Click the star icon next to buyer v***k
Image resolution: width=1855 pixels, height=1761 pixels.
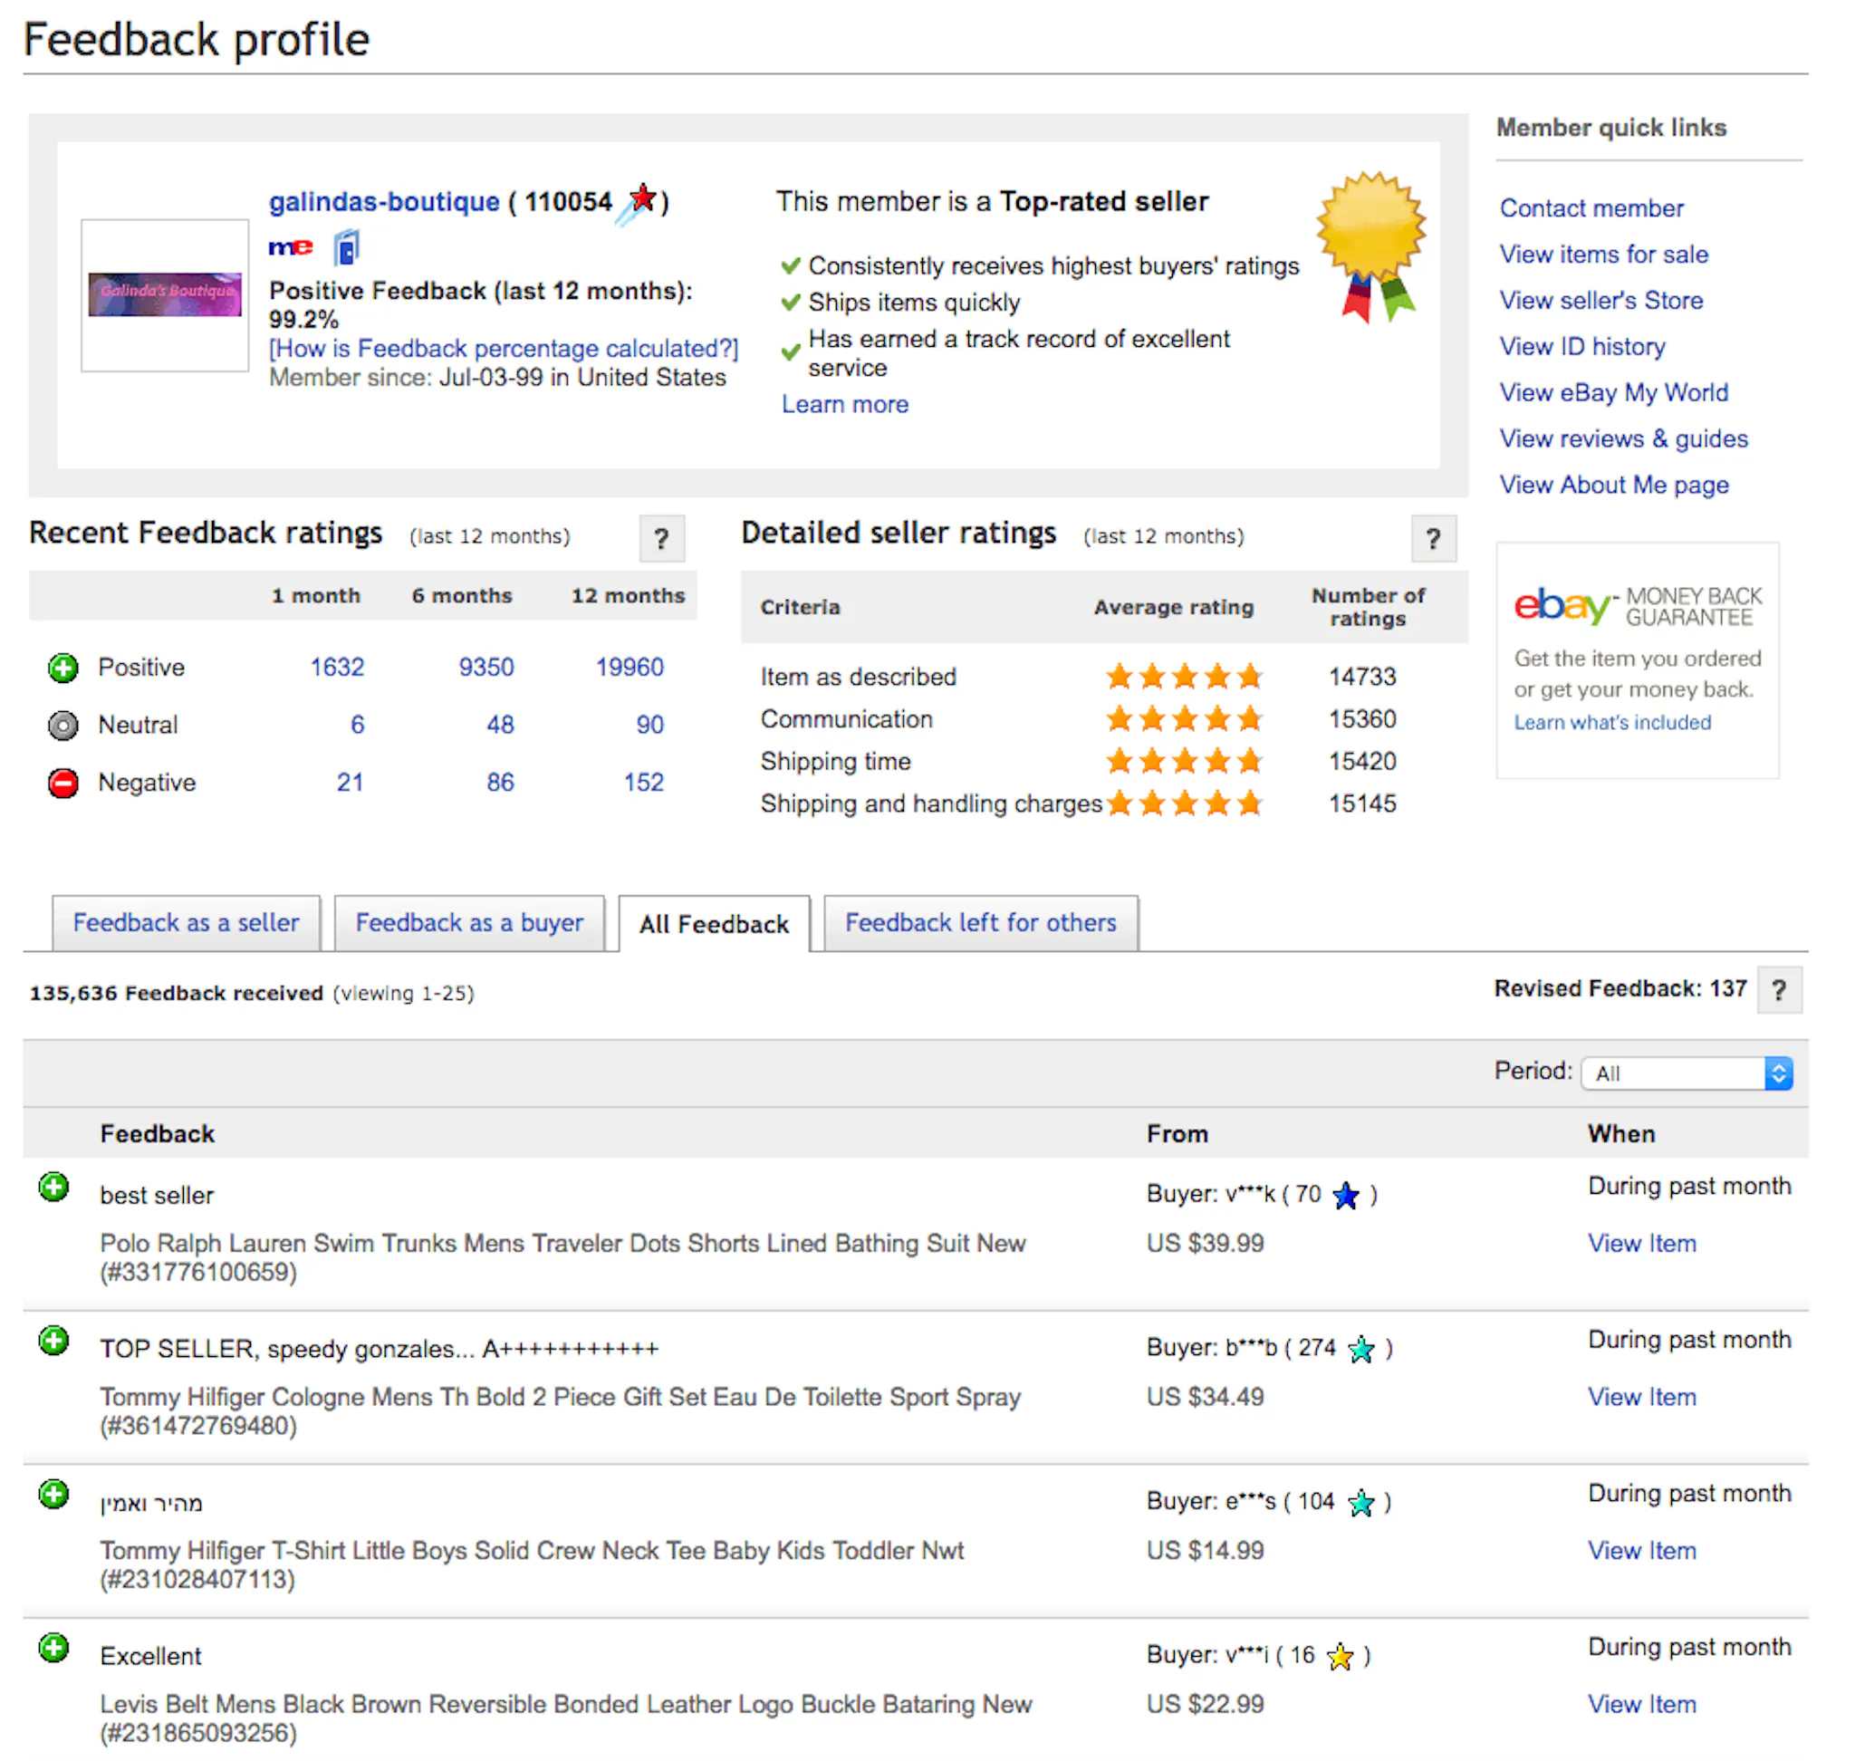point(1346,1196)
